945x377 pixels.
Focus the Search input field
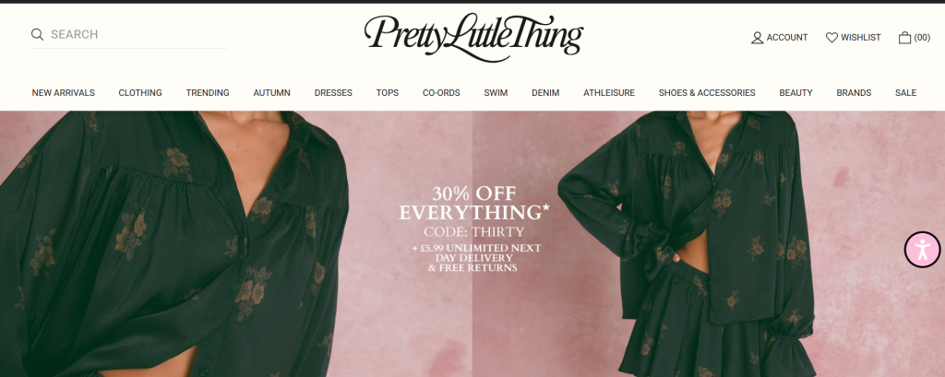pyautogui.click(x=138, y=34)
